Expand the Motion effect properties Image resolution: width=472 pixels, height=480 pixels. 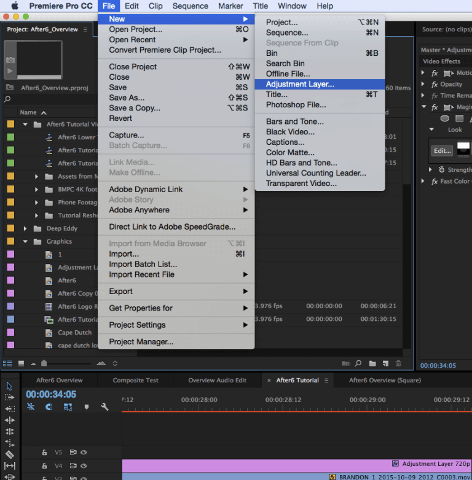(423, 72)
